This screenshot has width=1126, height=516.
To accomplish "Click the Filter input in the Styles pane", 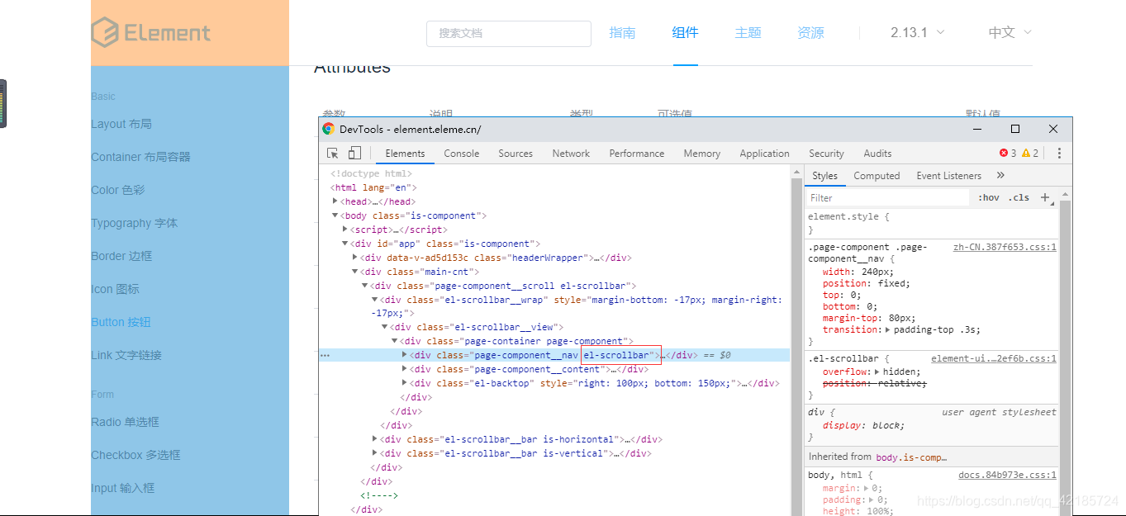I will click(x=884, y=197).
